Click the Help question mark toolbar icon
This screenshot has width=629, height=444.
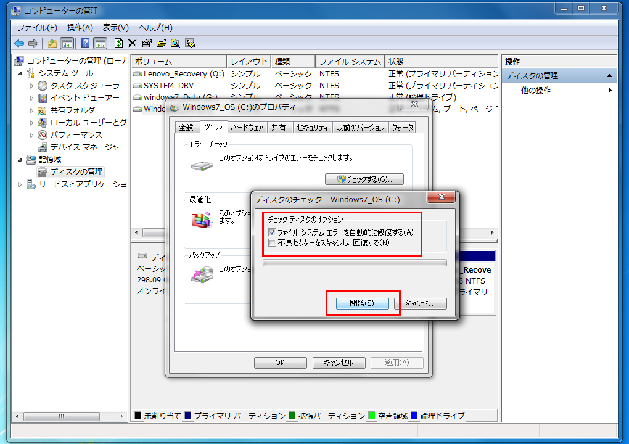(85, 43)
